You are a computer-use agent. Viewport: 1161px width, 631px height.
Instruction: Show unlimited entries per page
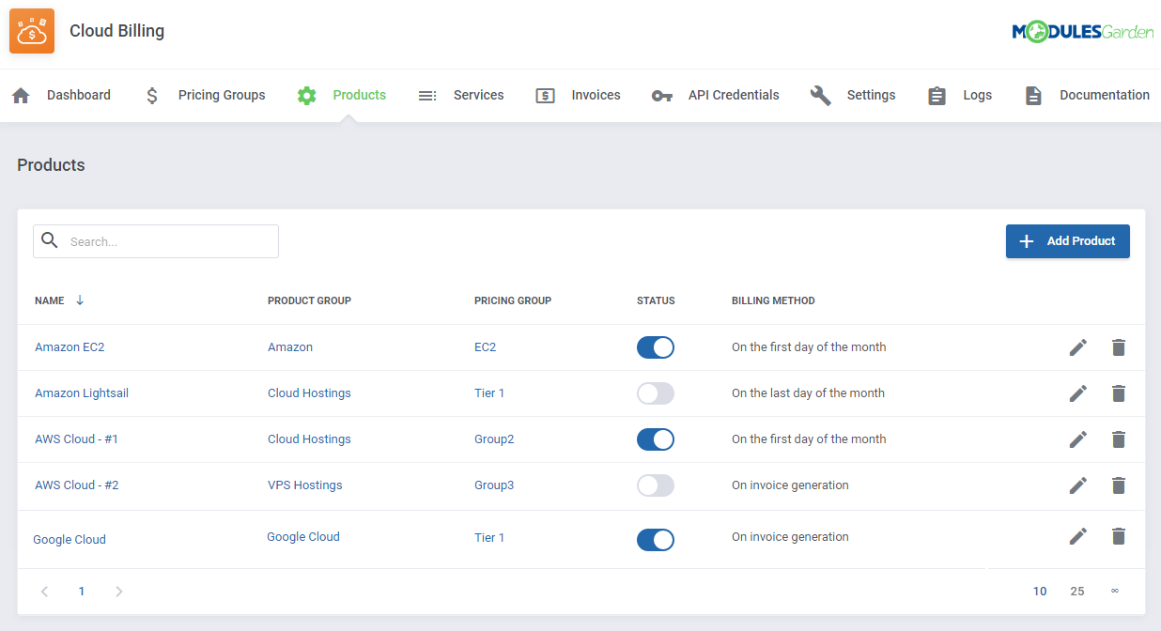tap(1115, 591)
